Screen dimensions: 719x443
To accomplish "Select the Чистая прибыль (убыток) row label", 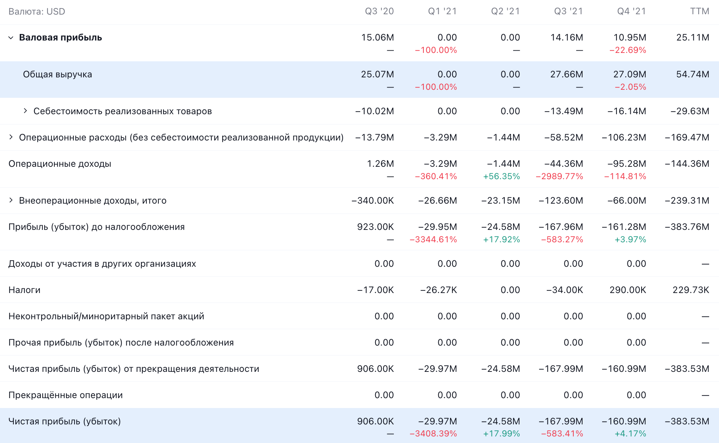I will pyautogui.click(x=65, y=421).
